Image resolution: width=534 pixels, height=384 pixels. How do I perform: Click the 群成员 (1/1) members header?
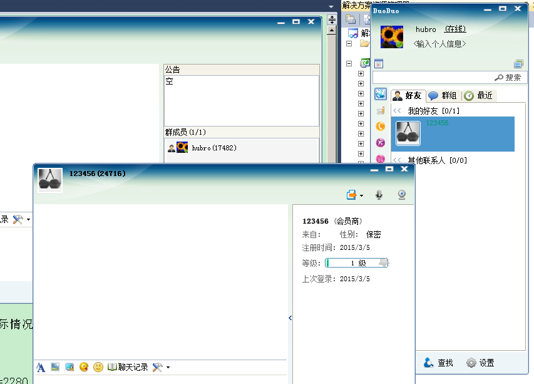click(242, 132)
